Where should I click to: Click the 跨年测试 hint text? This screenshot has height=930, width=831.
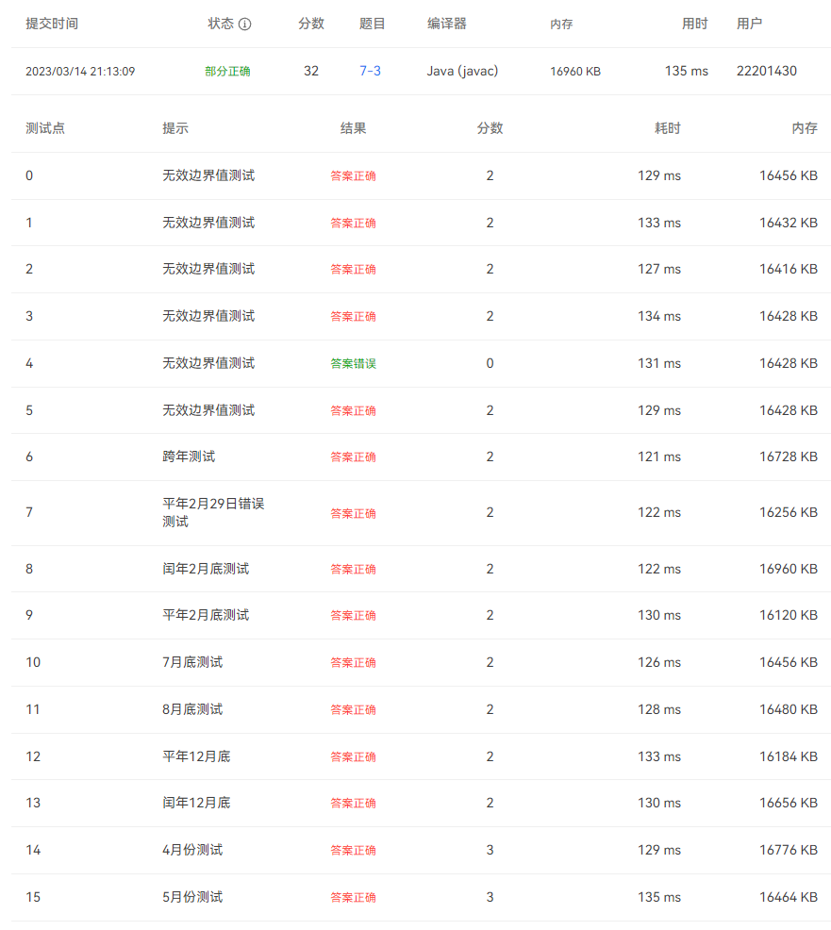pos(189,457)
